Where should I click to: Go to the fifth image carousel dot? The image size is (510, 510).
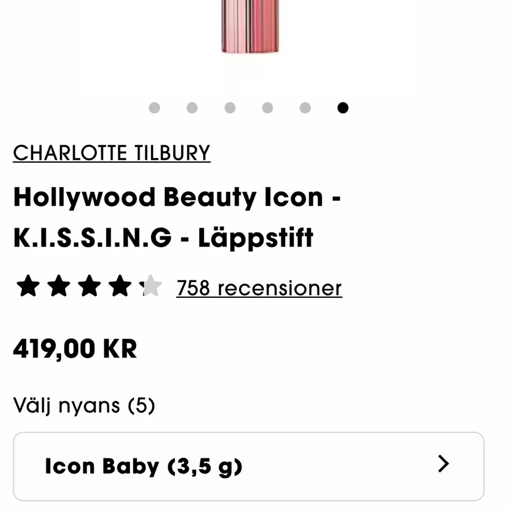(305, 107)
